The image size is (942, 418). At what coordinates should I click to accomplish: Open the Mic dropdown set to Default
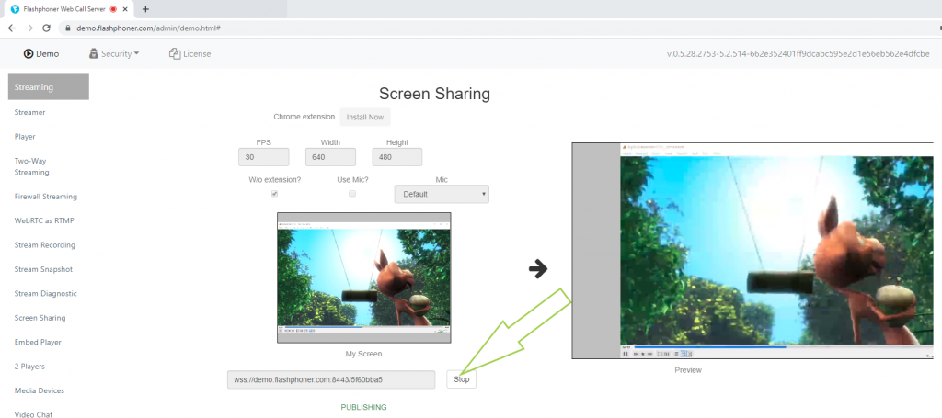click(442, 195)
